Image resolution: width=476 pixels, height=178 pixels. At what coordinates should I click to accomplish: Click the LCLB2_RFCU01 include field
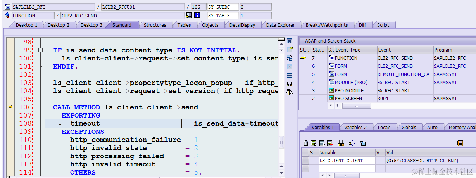[143, 7]
